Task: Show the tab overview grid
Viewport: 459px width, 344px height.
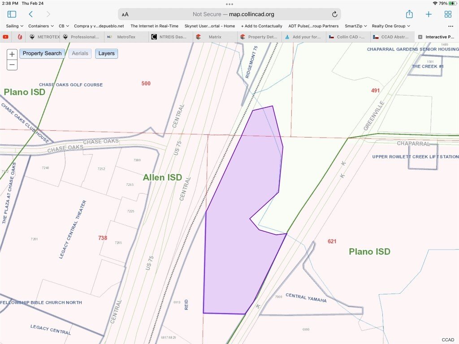Action: point(448,14)
